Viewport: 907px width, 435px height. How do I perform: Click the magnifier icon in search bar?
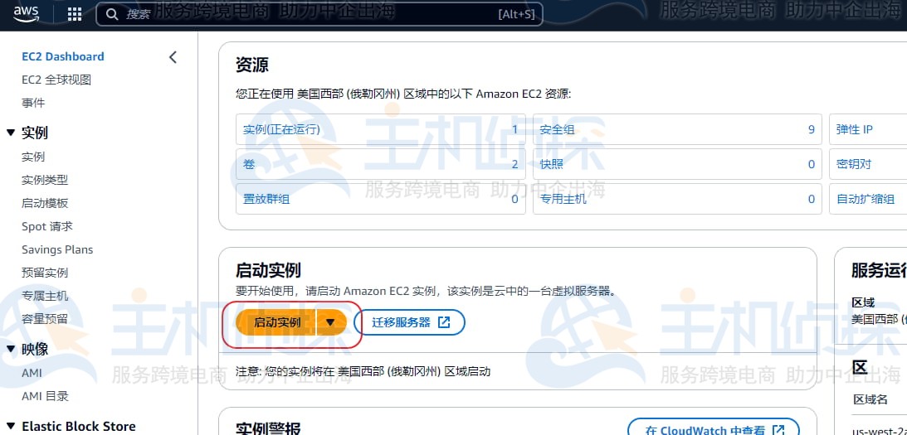coord(112,14)
